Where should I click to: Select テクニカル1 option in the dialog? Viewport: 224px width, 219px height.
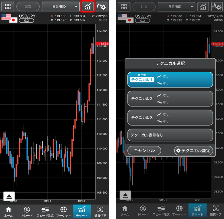(170, 80)
